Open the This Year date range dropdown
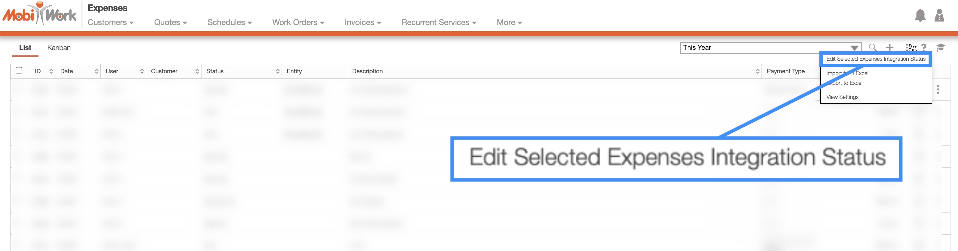958x251 pixels. pyautogui.click(x=770, y=48)
